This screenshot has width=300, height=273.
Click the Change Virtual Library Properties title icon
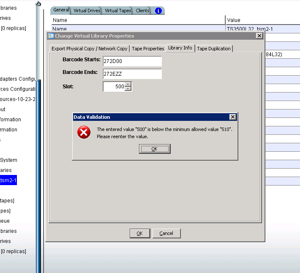pyautogui.click(x=51, y=36)
